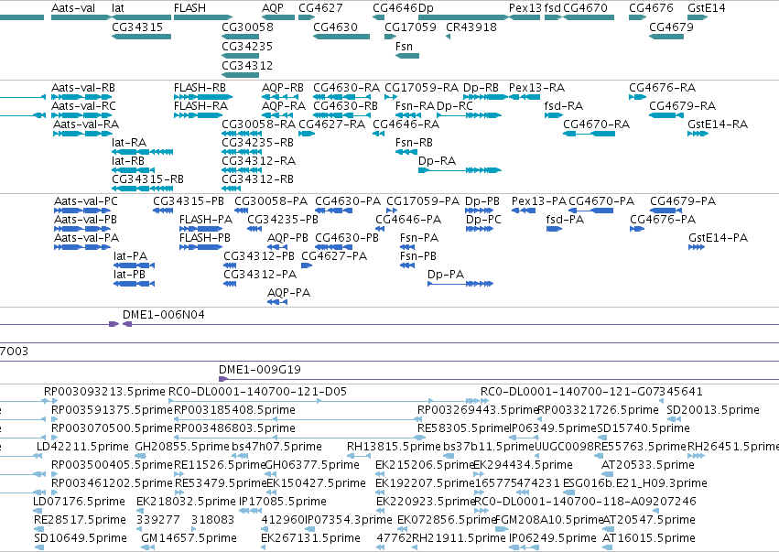Viewport: 779px width, 552px height.
Task: Click protein Aats-val-PC
Action: 86,201
